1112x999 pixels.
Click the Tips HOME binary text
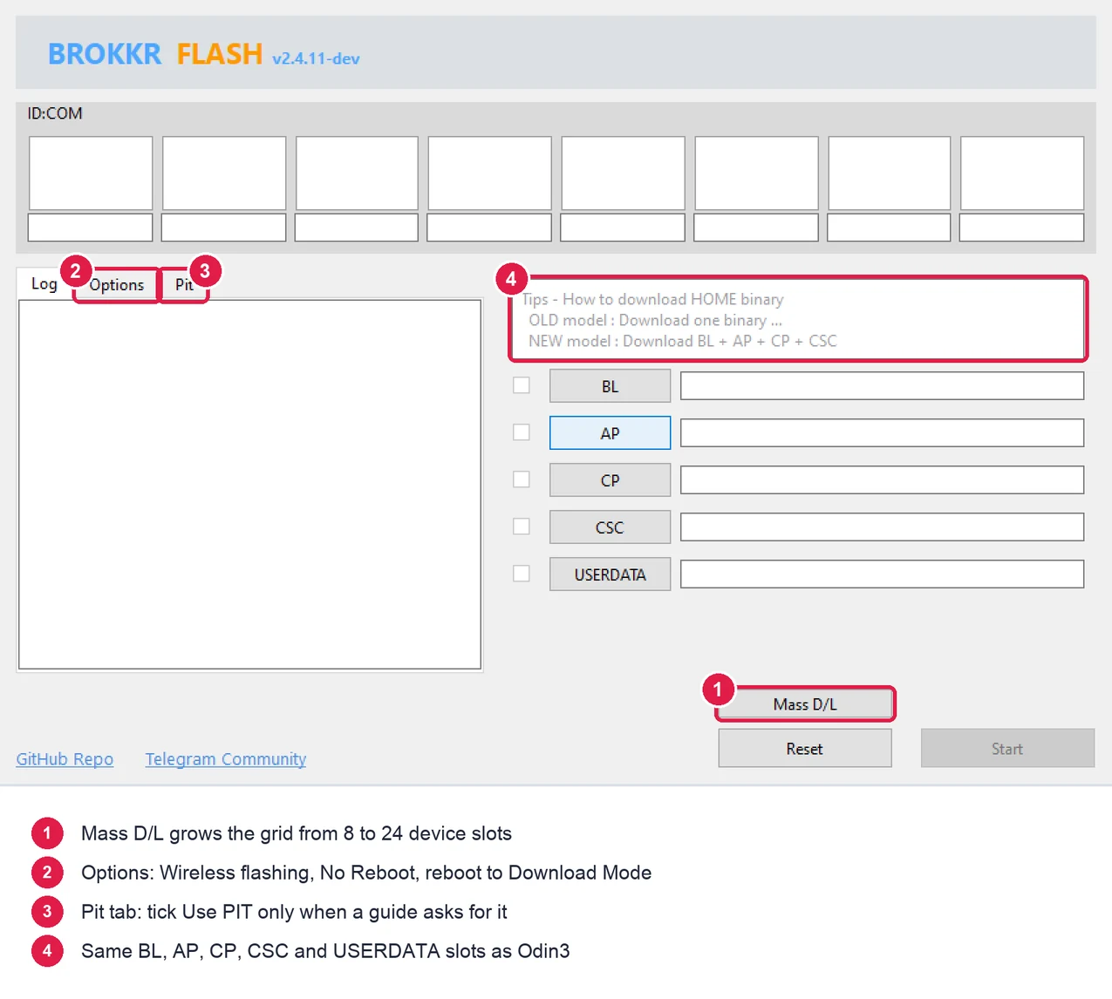click(679, 320)
